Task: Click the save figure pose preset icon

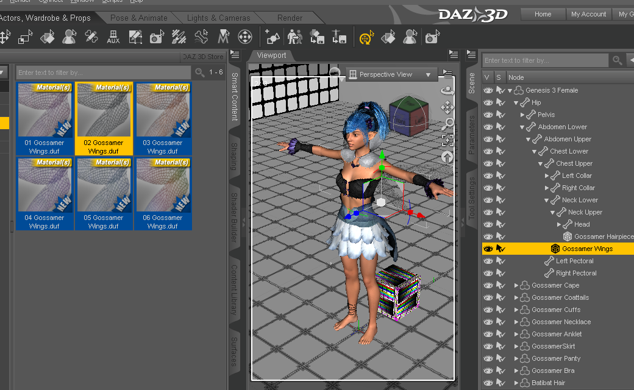Action: tap(339, 37)
